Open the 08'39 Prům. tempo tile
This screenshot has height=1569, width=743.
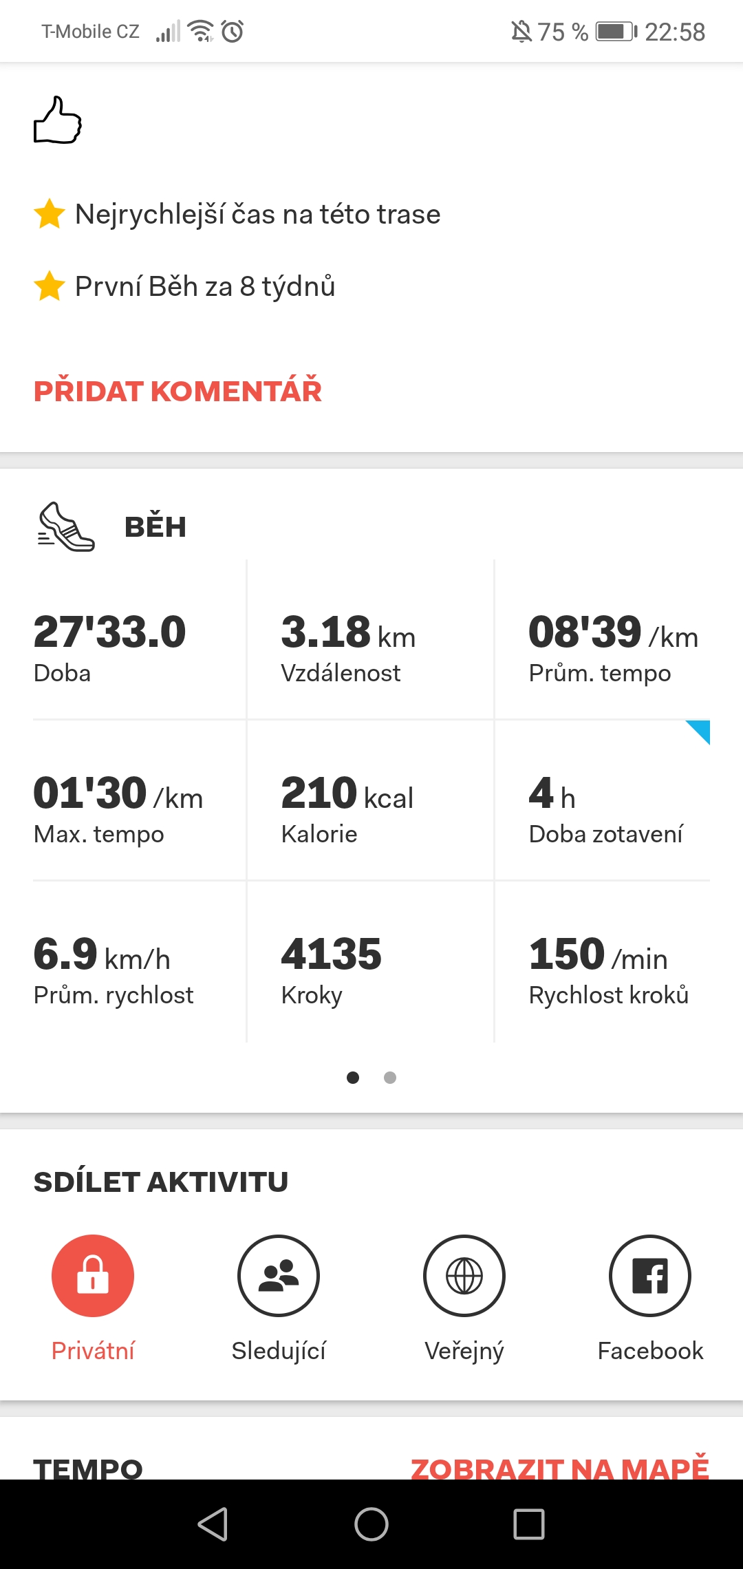603,640
